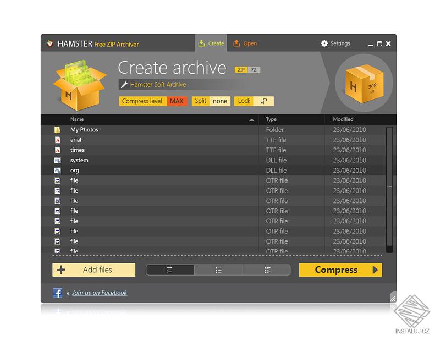Select ZIP archive format
The height and width of the screenshot is (346, 440).
pyautogui.click(x=241, y=70)
